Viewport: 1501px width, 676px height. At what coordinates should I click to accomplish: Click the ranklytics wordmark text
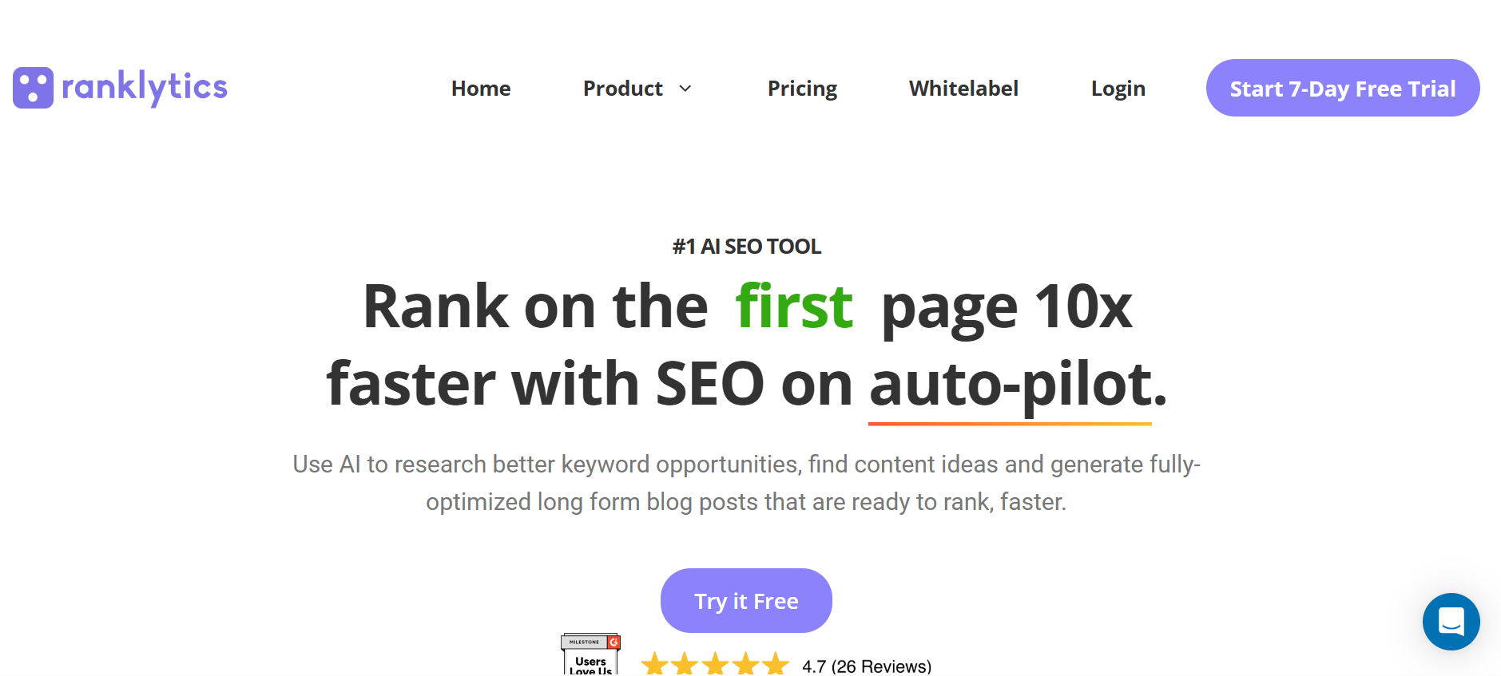145,87
